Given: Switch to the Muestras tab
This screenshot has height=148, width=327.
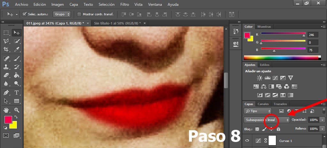Looking at the screenshot, I should point(264,27).
